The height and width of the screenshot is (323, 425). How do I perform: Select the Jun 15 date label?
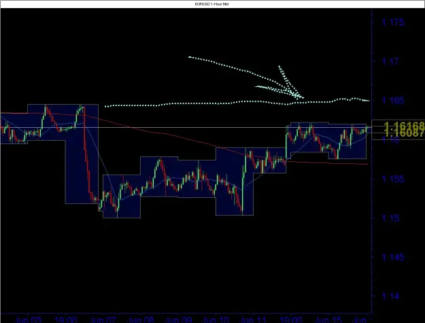coord(328,320)
